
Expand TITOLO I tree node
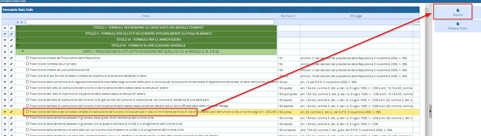(18, 27)
